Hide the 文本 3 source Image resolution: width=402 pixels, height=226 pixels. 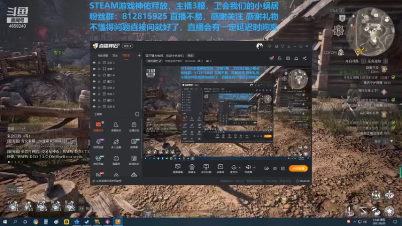point(94,62)
